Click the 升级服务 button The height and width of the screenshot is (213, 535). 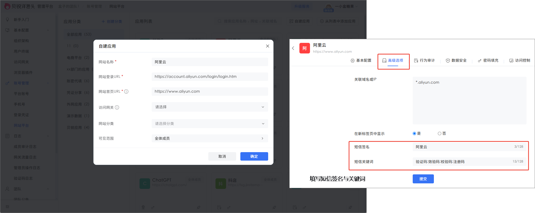(302, 6)
